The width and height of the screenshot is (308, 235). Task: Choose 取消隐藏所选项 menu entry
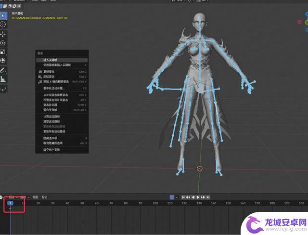62,143
